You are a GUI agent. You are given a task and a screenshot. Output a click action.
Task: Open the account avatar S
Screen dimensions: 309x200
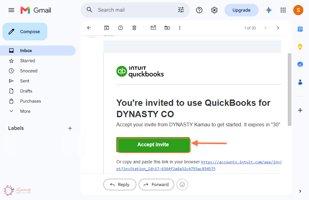point(298,10)
